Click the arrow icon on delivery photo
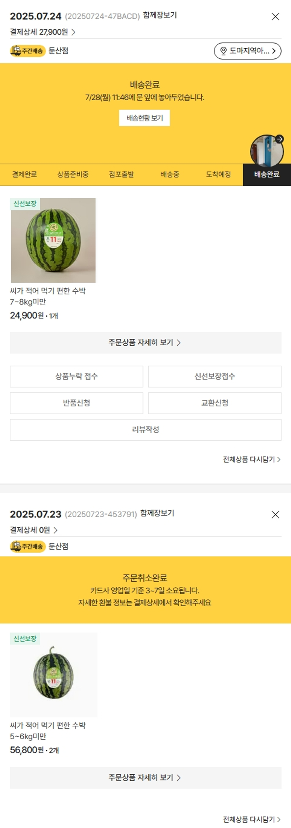Image resolution: width=291 pixels, height=828 pixels. (279, 139)
